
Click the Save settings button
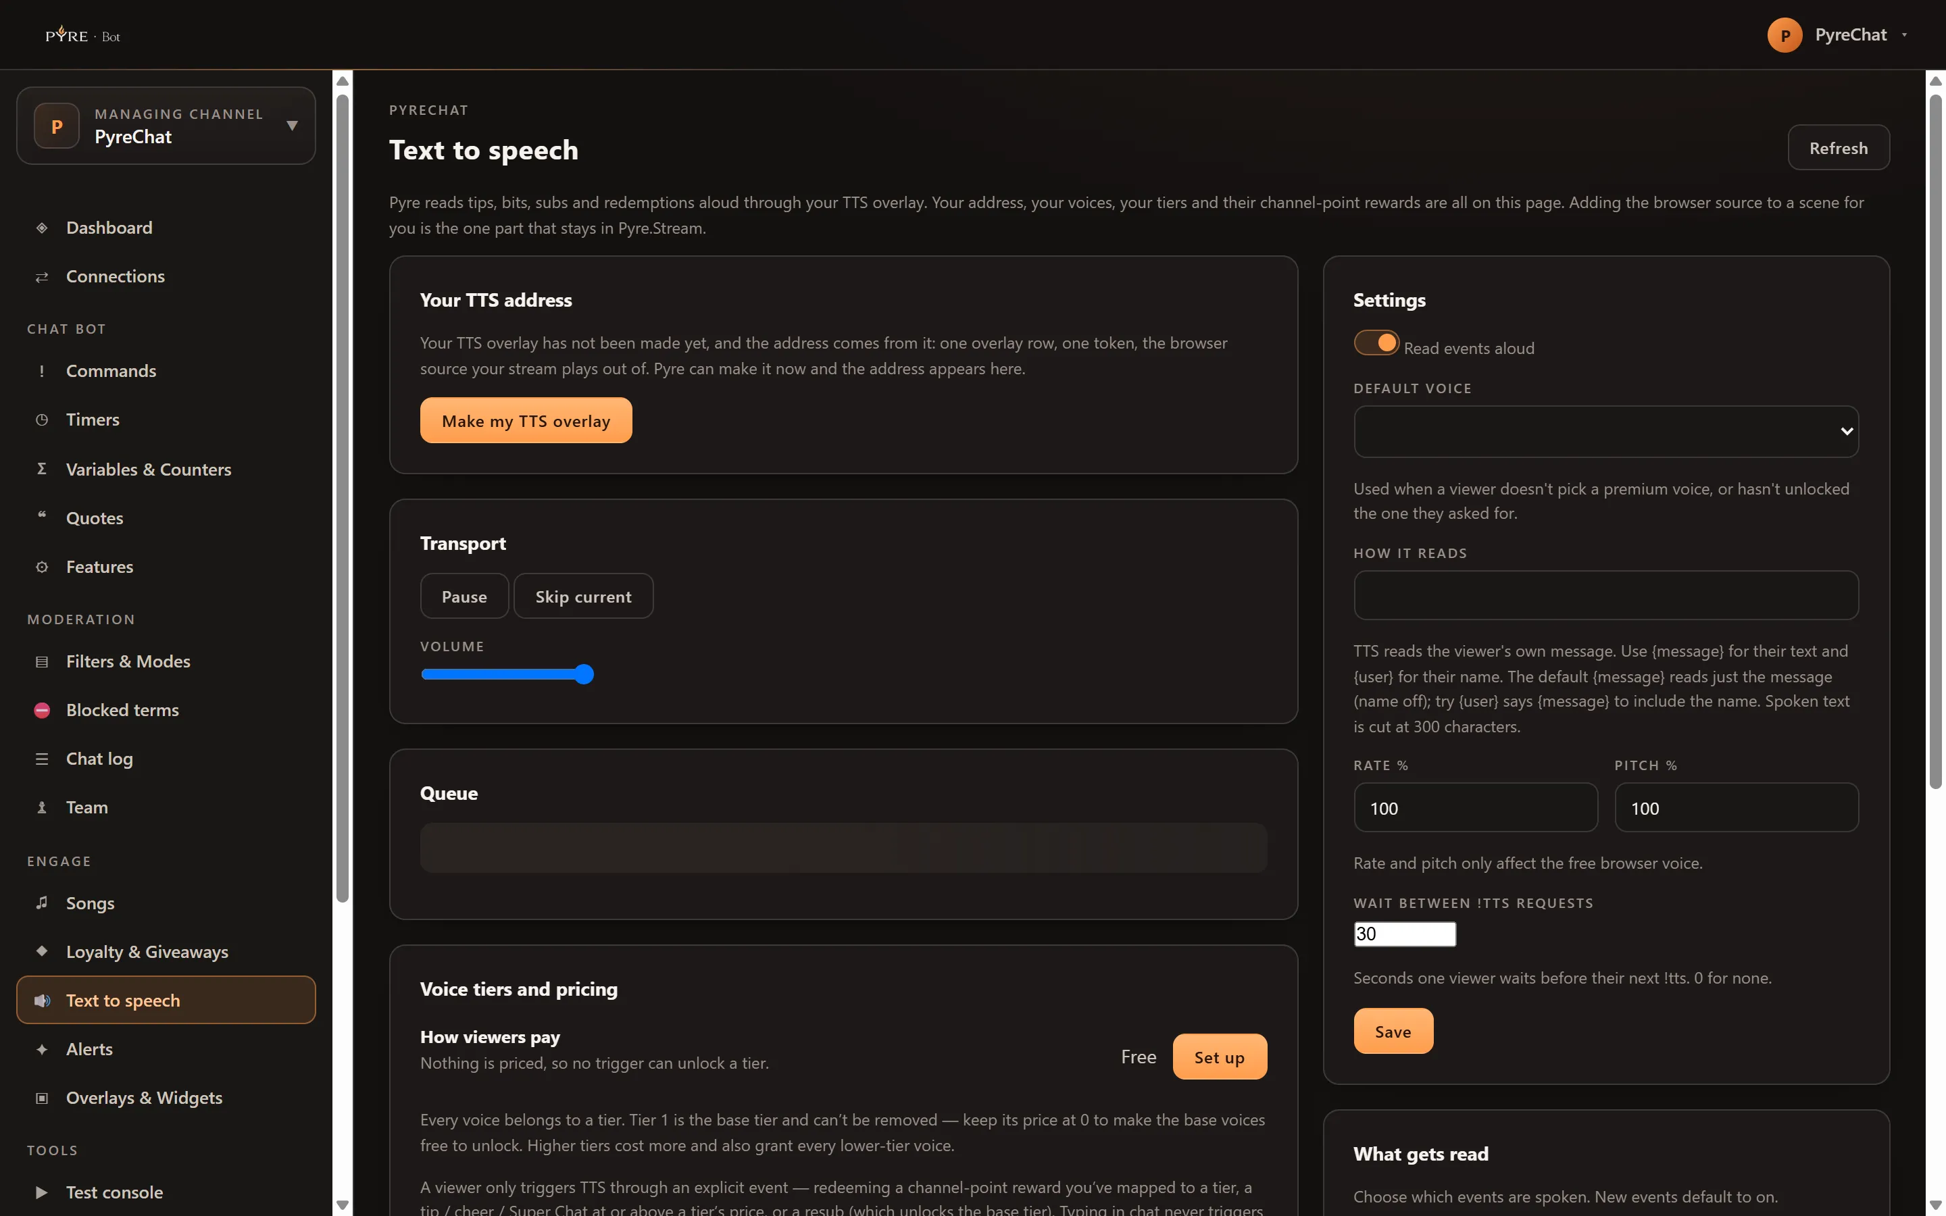(1393, 1032)
